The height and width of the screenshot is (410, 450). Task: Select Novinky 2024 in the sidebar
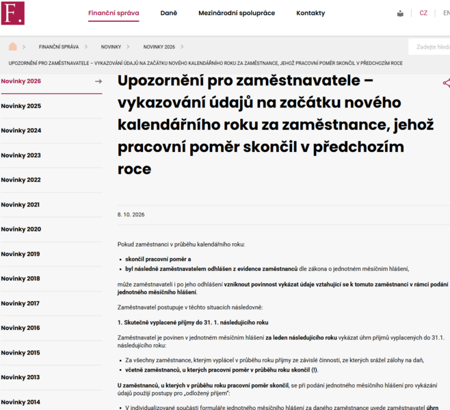click(x=21, y=131)
